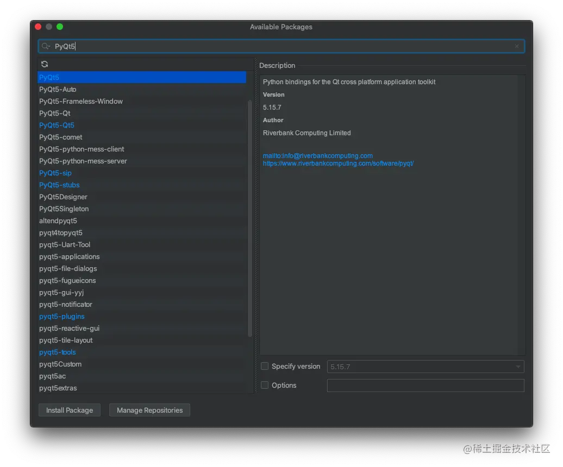Choose PyQt5-comet from the list
563x467 pixels.
[x=142, y=137]
